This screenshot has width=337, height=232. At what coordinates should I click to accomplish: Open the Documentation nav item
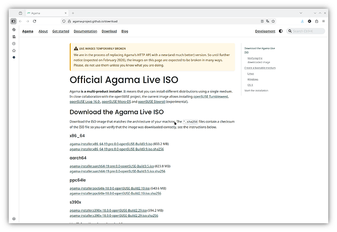85,31
